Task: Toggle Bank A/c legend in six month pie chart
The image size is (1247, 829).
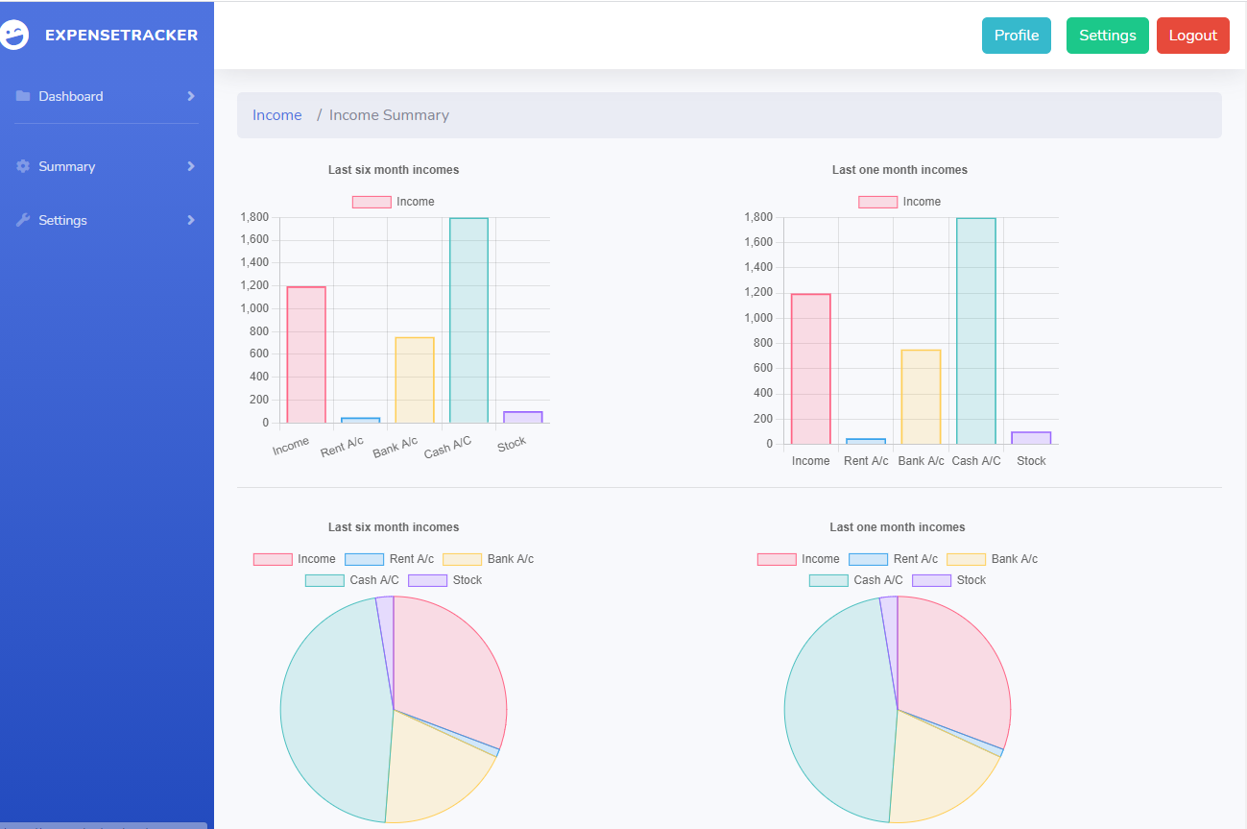Action: (488, 559)
